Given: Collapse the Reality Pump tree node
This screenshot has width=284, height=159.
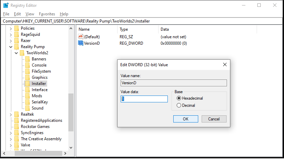Looking at the screenshot, I should [11, 47].
